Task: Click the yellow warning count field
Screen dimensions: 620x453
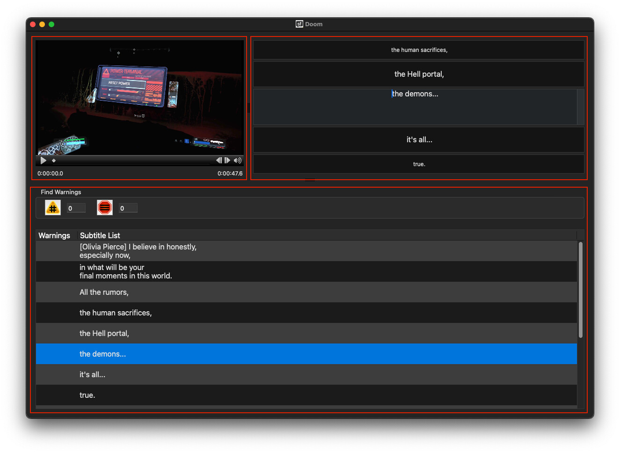Action: pyautogui.click(x=76, y=208)
